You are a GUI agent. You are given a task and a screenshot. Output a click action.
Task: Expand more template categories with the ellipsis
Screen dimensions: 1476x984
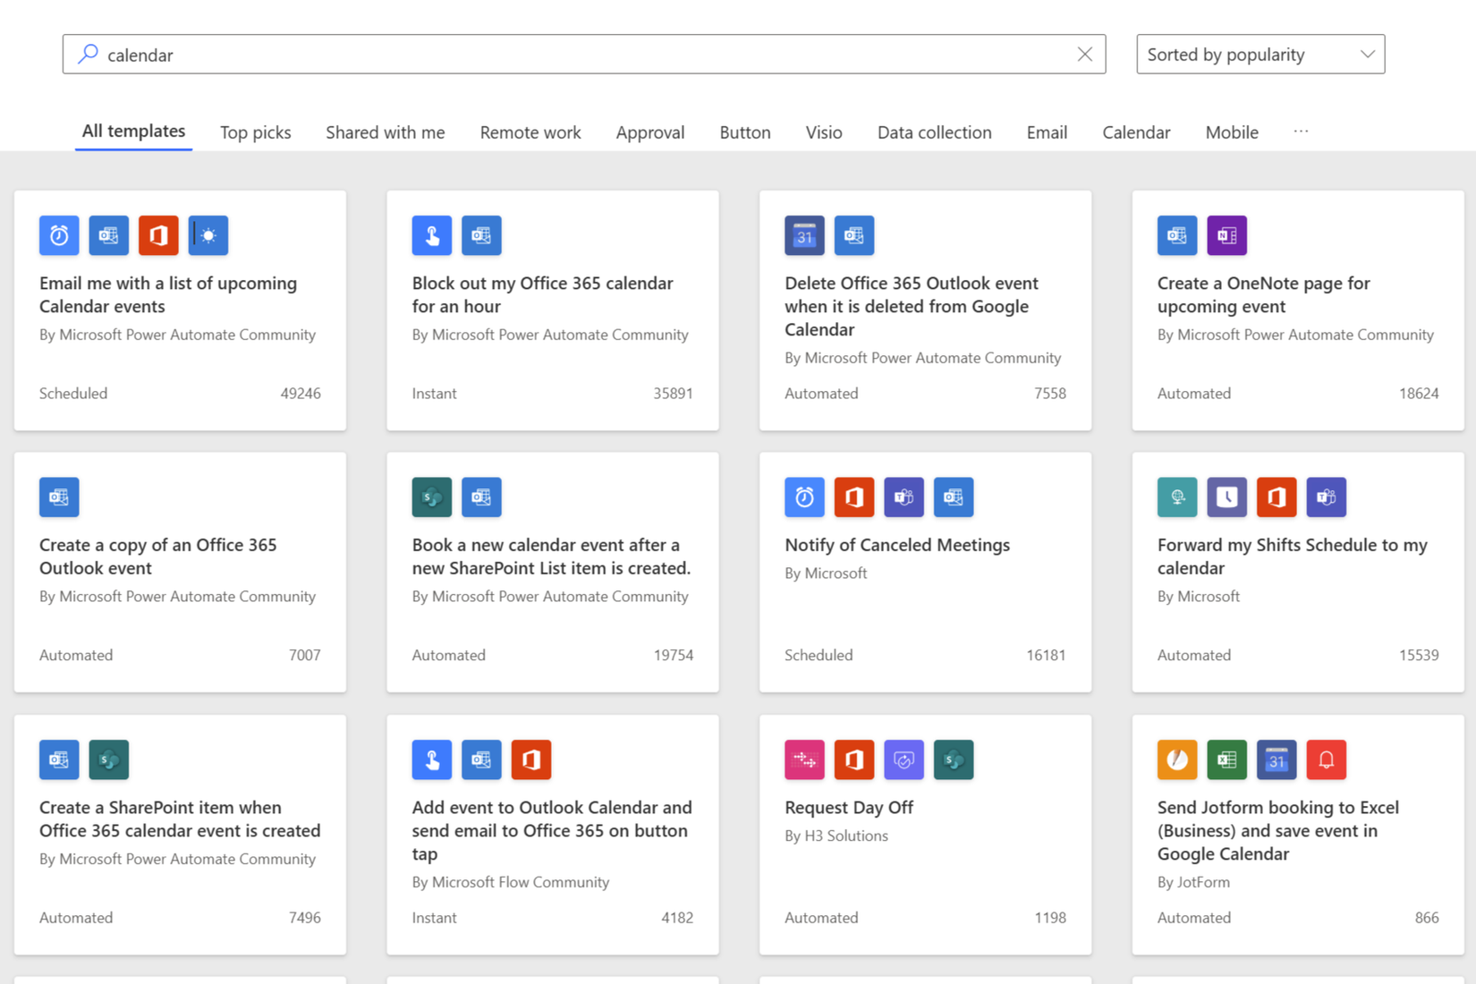point(1301,131)
